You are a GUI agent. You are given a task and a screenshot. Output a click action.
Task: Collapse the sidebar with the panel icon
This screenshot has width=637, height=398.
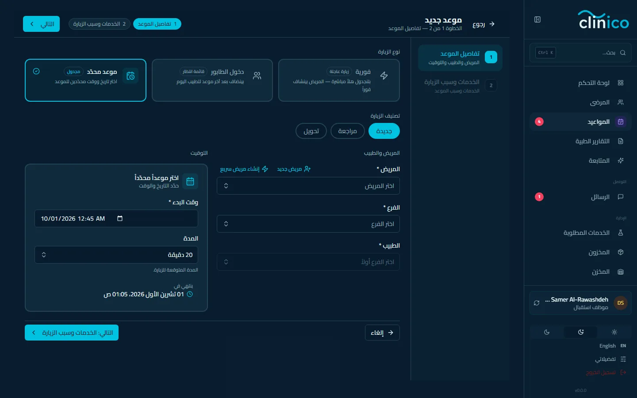537,19
